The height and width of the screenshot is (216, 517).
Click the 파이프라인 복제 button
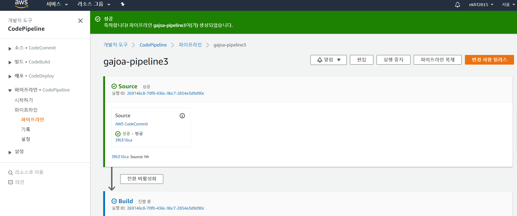[438, 60]
